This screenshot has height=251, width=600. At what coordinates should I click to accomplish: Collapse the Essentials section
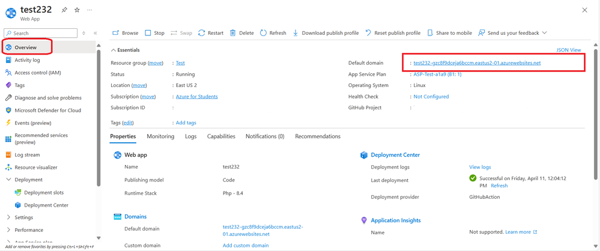[x=125, y=50]
